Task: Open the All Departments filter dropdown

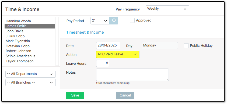Action: click(x=30, y=74)
